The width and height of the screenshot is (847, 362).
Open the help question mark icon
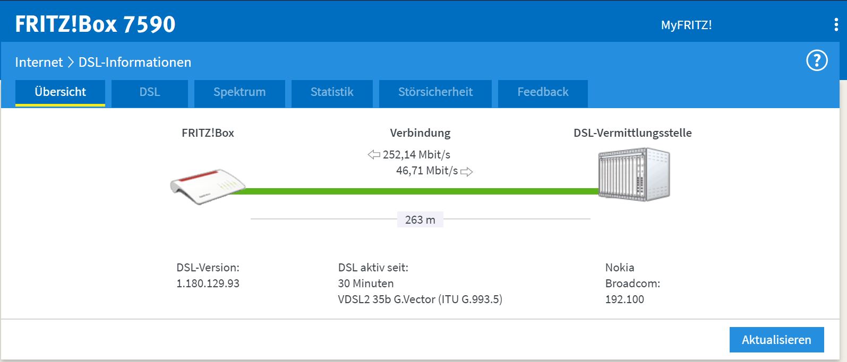(817, 60)
